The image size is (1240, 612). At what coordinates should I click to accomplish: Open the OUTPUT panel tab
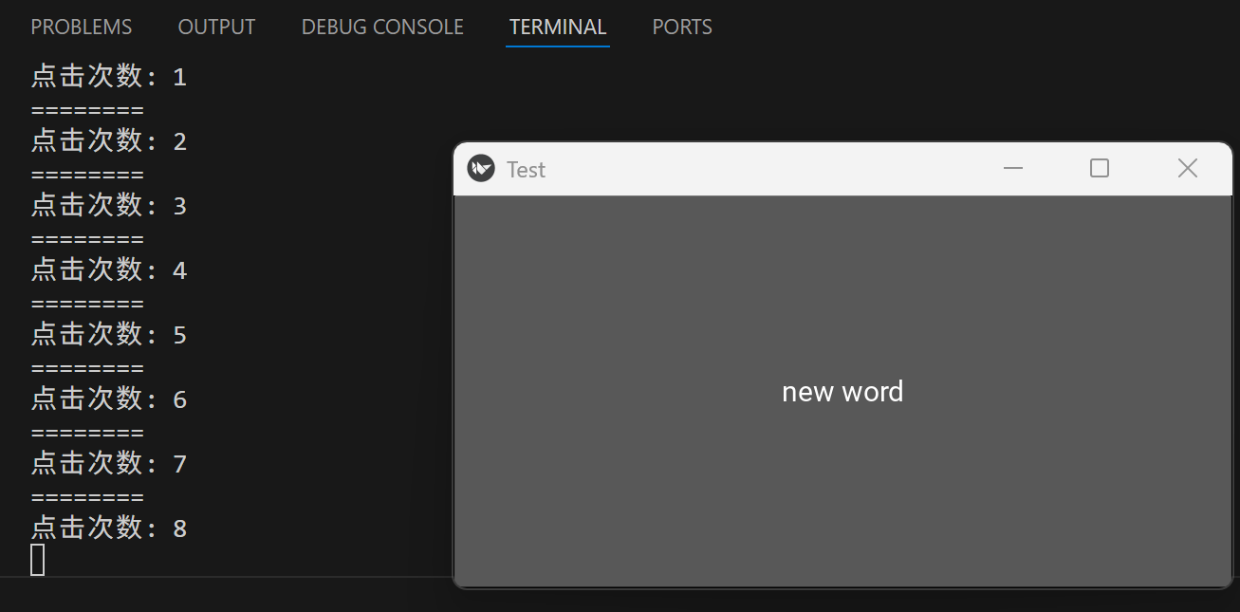click(x=216, y=28)
